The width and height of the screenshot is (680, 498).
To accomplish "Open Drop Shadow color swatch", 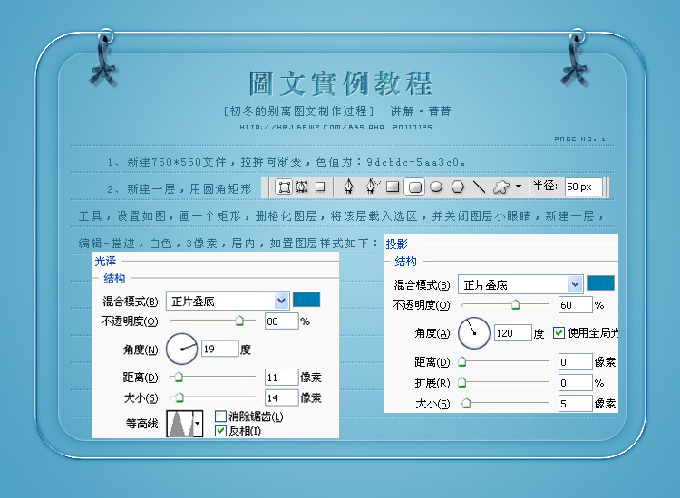I will [600, 283].
